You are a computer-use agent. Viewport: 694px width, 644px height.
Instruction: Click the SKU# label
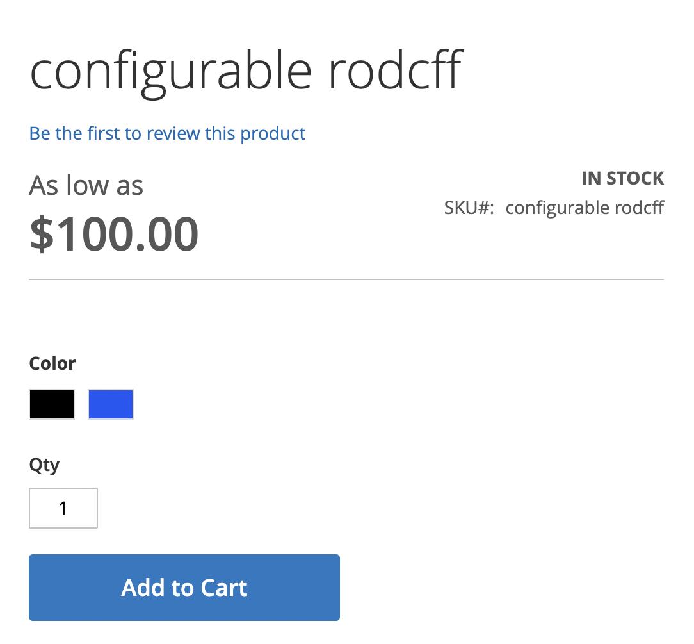tap(469, 207)
